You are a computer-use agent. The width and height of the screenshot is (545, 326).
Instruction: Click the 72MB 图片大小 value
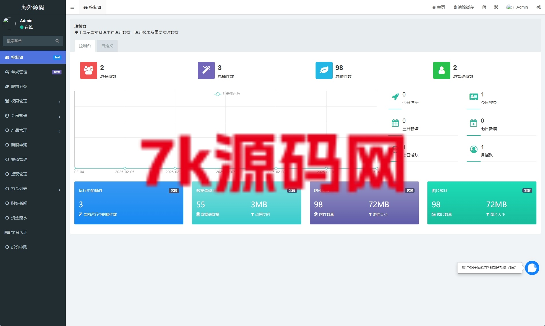[x=496, y=205]
